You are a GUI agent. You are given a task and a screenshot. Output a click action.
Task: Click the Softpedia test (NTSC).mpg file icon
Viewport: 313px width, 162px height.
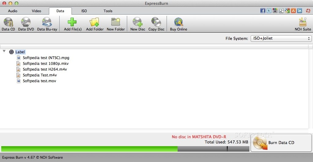click(19, 58)
